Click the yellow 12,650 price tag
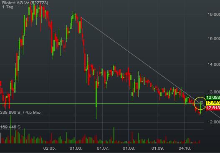This screenshot has height=153, width=220. coord(213,103)
